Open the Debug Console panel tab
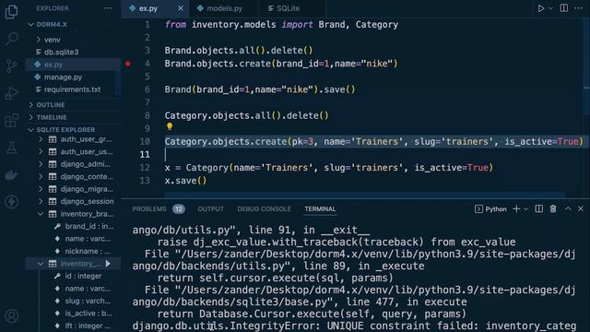Screen dimensions: 590x332 point(264,209)
